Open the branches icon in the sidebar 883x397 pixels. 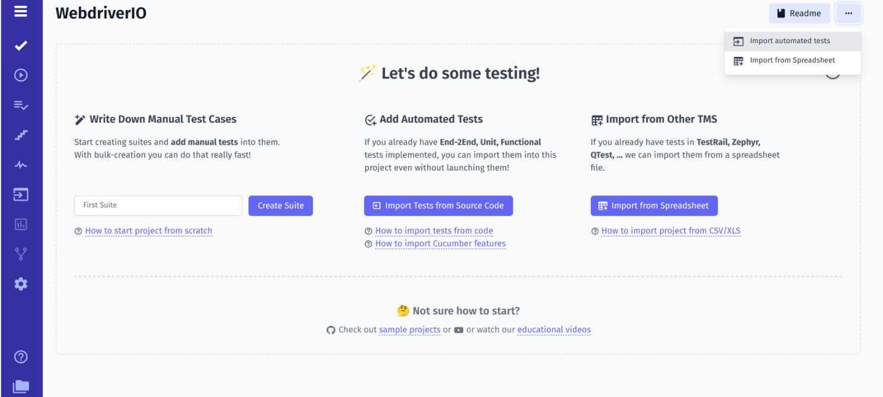point(21,254)
